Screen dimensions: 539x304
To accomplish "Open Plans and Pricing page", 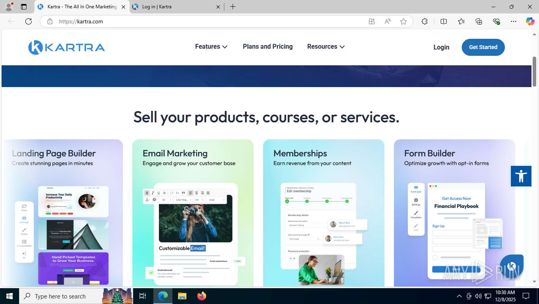I will 268,47.
